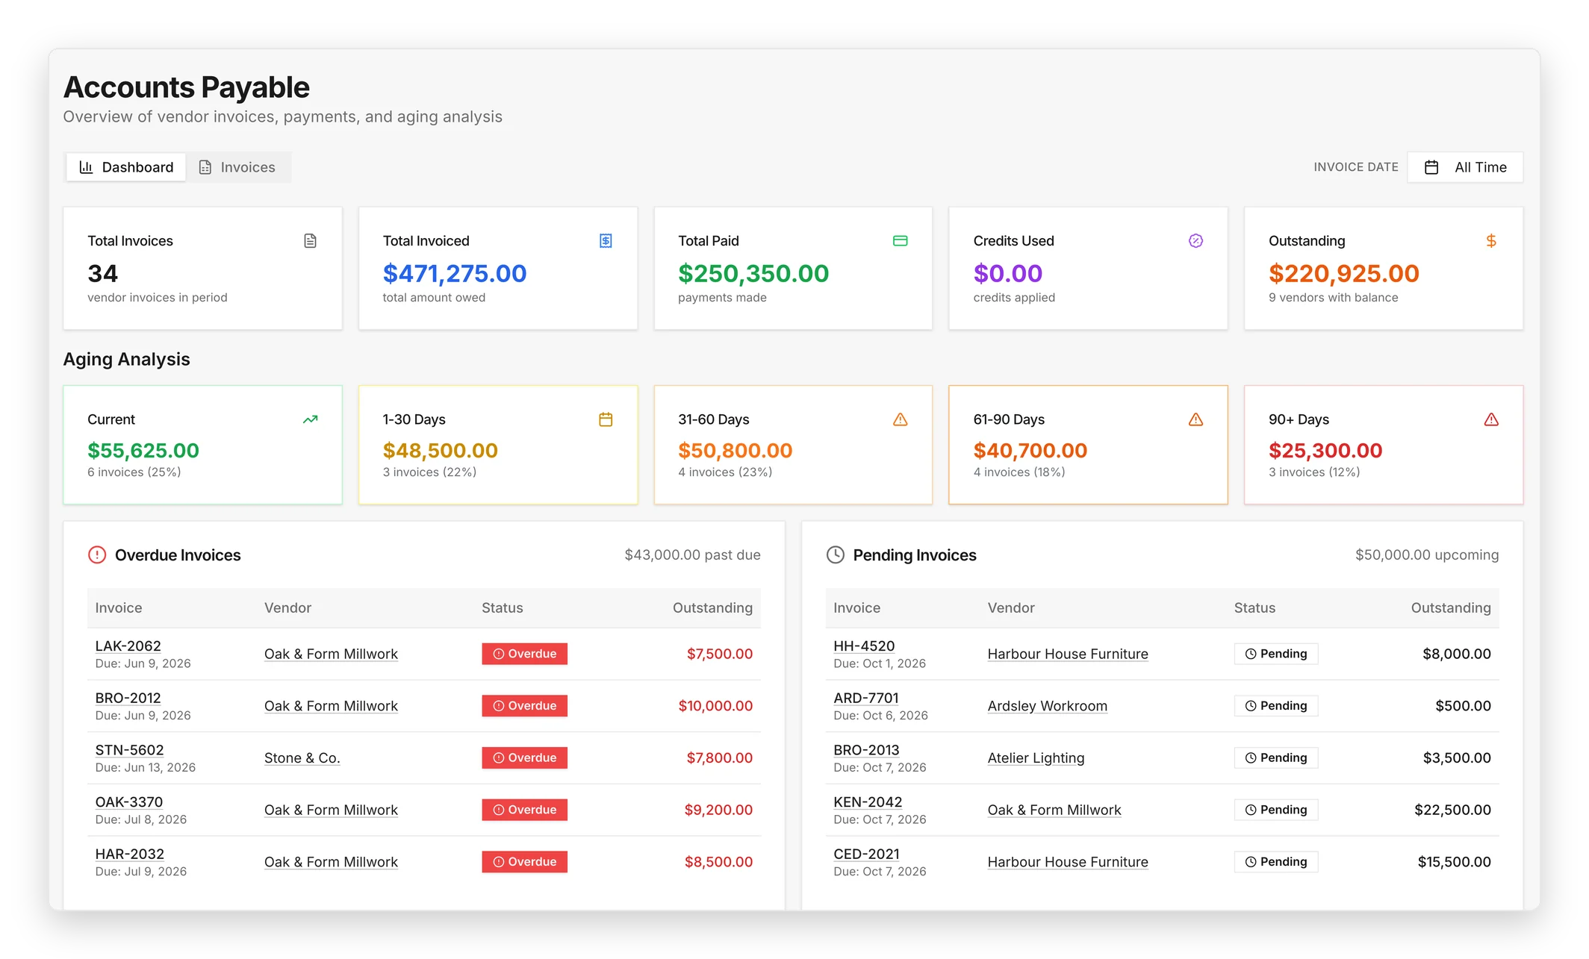Open invoice STN-5602
Image resolution: width=1589 pixels, height=959 pixels.
coord(129,750)
